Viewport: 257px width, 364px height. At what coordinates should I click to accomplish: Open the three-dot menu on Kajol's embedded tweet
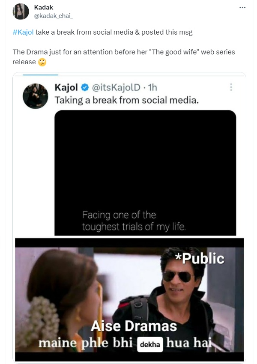(x=231, y=87)
